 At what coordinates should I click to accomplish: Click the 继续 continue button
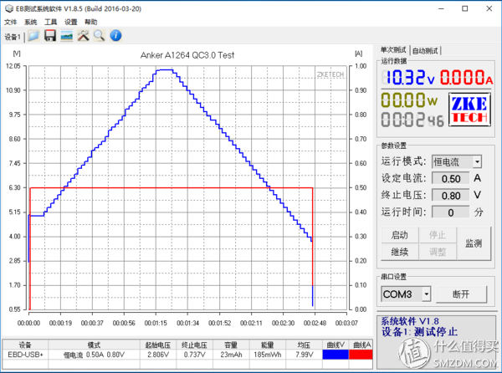tap(400, 252)
